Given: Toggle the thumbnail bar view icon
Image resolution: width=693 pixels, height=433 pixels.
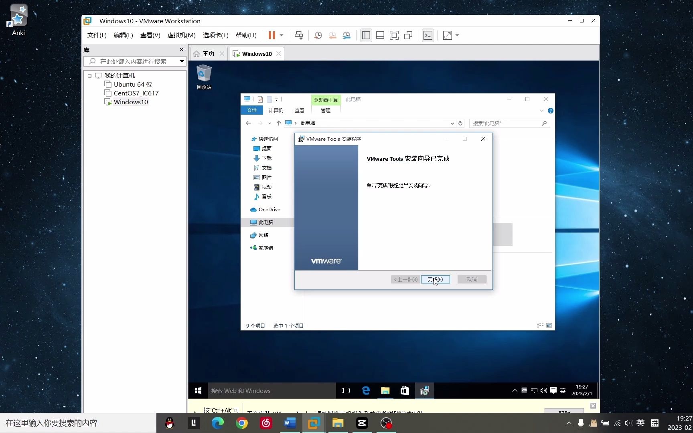Looking at the screenshot, I should point(380,35).
